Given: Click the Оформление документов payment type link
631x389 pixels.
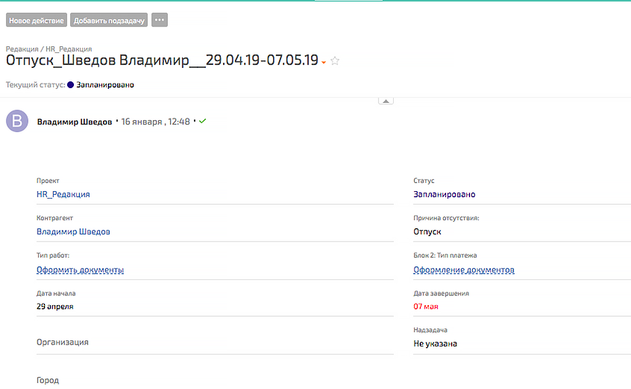Looking at the screenshot, I should (463, 270).
